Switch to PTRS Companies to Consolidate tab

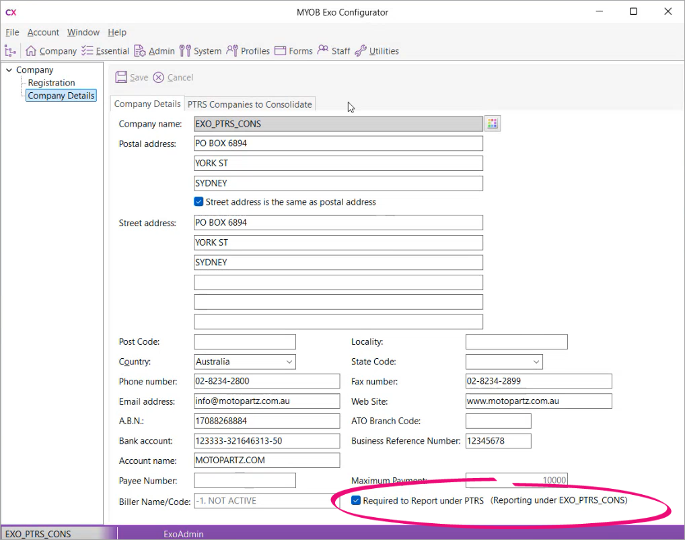(250, 104)
